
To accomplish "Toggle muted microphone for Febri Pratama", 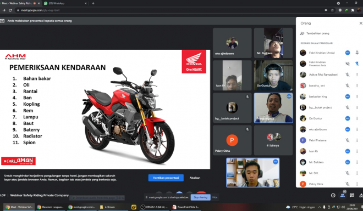I will click(x=348, y=140).
